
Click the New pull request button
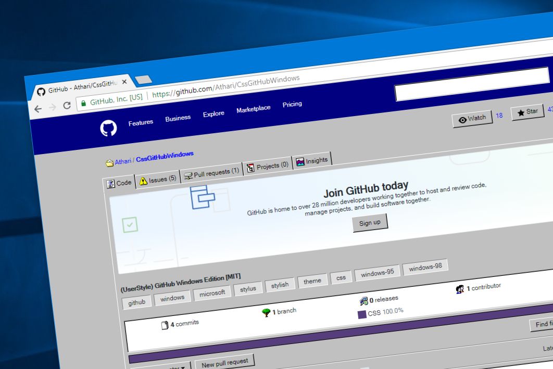point(224,362)
